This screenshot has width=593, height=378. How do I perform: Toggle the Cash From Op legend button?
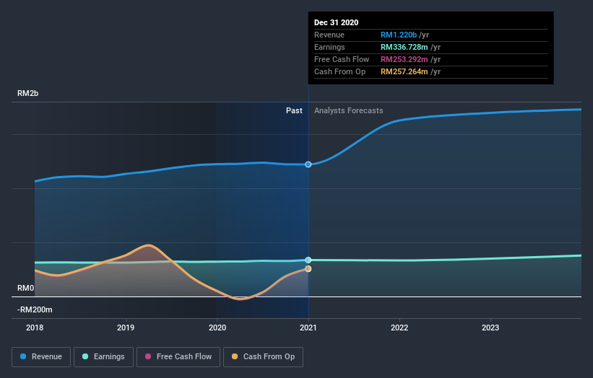[263, 357]
